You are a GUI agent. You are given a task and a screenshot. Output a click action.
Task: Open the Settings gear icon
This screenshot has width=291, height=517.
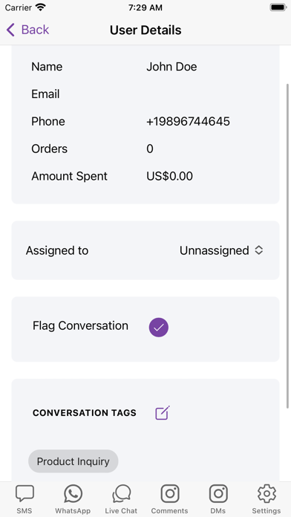tap(267, 493)
